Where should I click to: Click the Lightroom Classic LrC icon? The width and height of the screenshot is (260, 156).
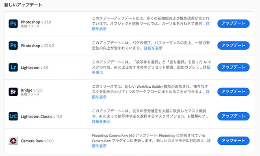[13, 116]
